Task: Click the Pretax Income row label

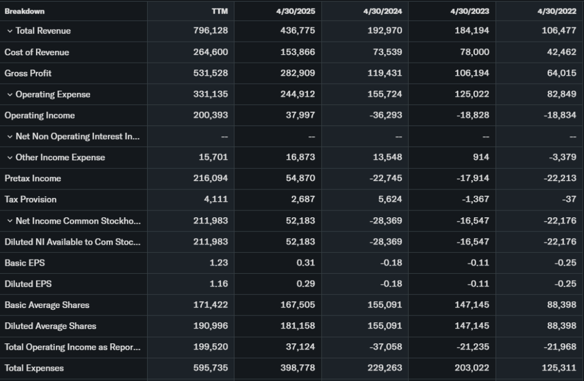Action: 33,179
